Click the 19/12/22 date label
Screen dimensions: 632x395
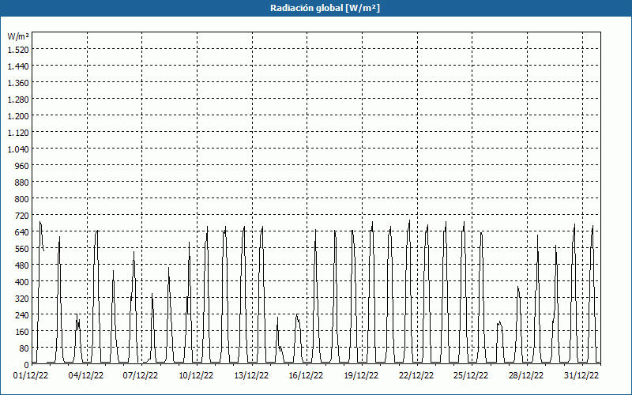(x=361, y=375)
